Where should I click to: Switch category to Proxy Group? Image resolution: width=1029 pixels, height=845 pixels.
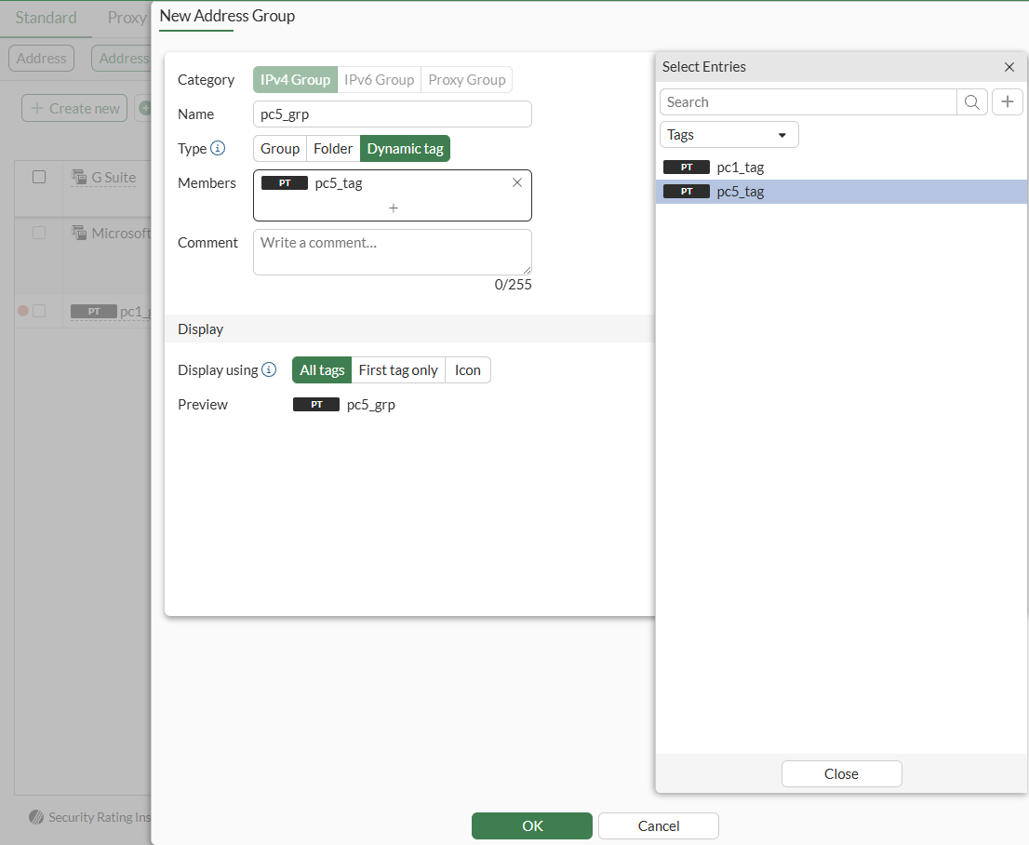tap(466, 80)
